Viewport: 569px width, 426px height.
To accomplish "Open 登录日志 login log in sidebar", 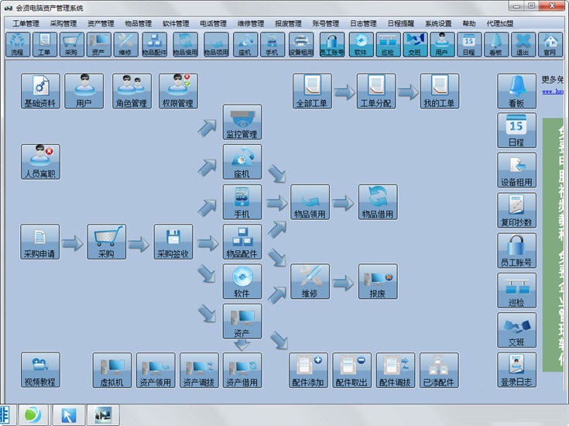I will tap(516, 370).
